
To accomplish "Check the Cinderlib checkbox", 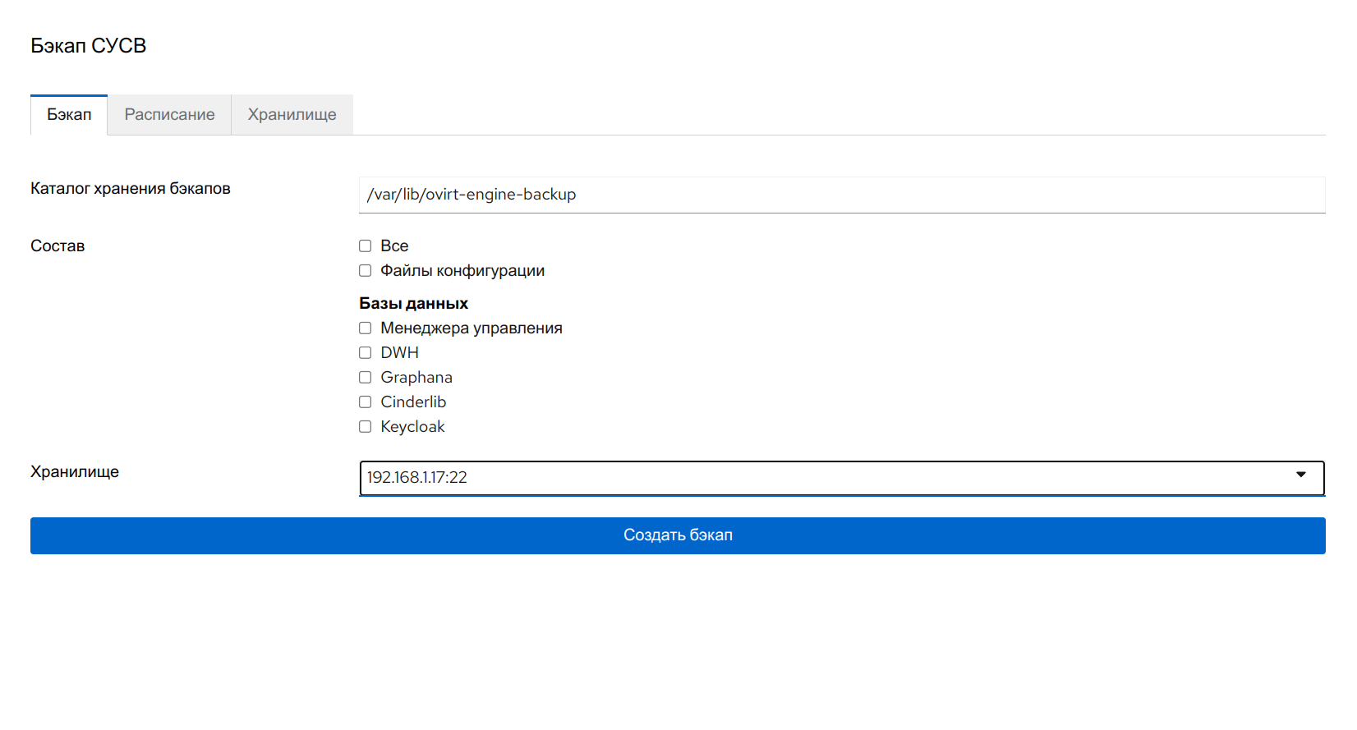I will point(366,402).
